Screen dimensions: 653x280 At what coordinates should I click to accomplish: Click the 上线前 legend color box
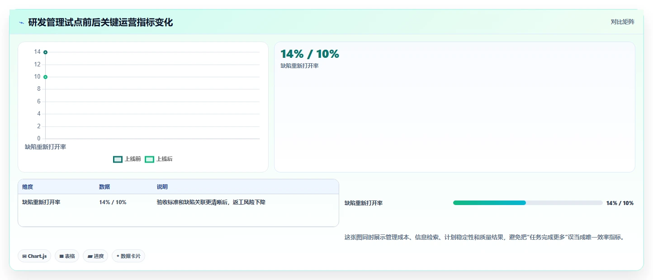[118, 159]
